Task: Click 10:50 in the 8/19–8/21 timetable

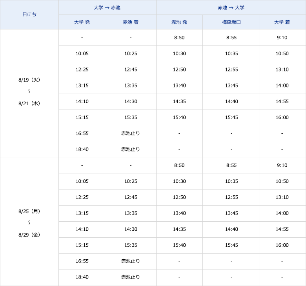Action: click(282, 53)
